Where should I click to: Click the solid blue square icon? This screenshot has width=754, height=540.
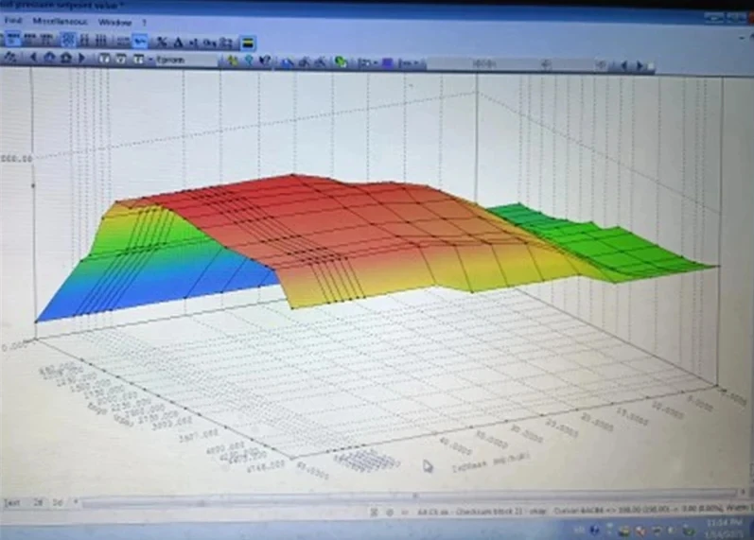click(387, 62)
